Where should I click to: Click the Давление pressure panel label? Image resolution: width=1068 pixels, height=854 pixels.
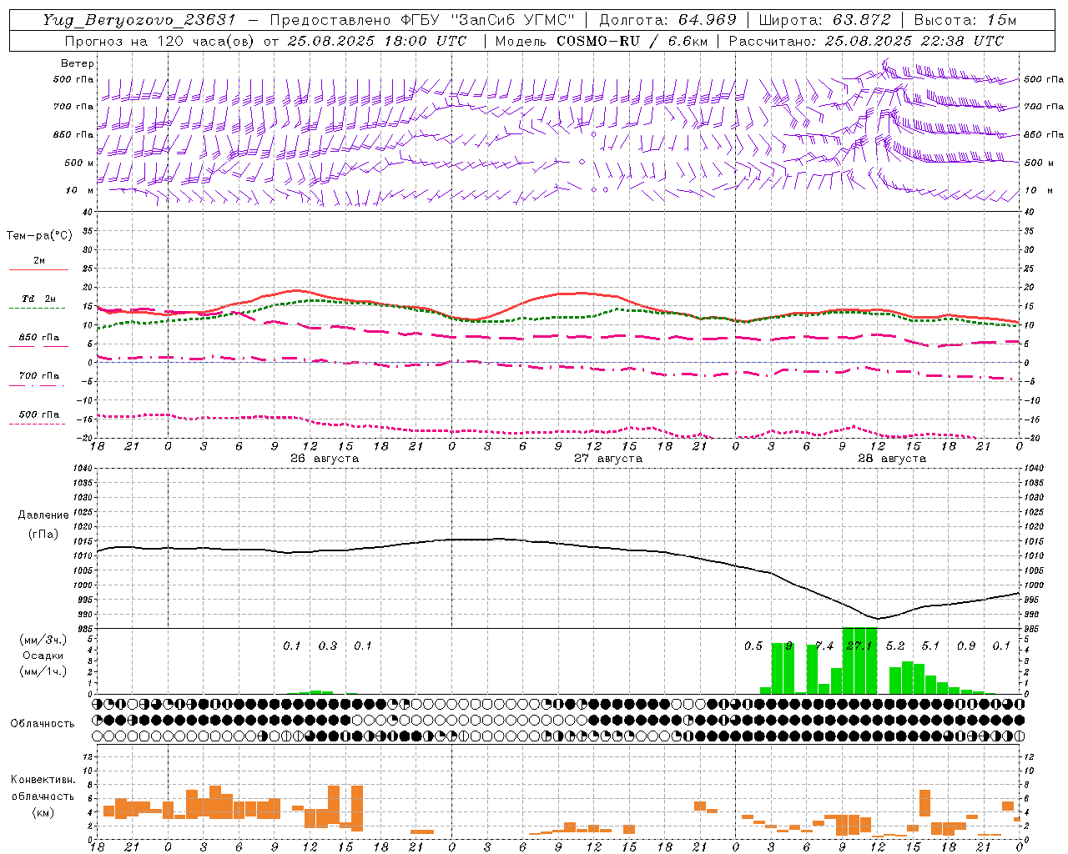point(43,515)
